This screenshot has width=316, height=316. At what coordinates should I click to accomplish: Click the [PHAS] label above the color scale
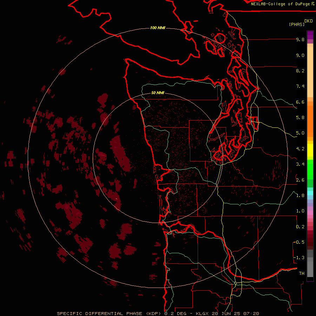click(297, 24)
